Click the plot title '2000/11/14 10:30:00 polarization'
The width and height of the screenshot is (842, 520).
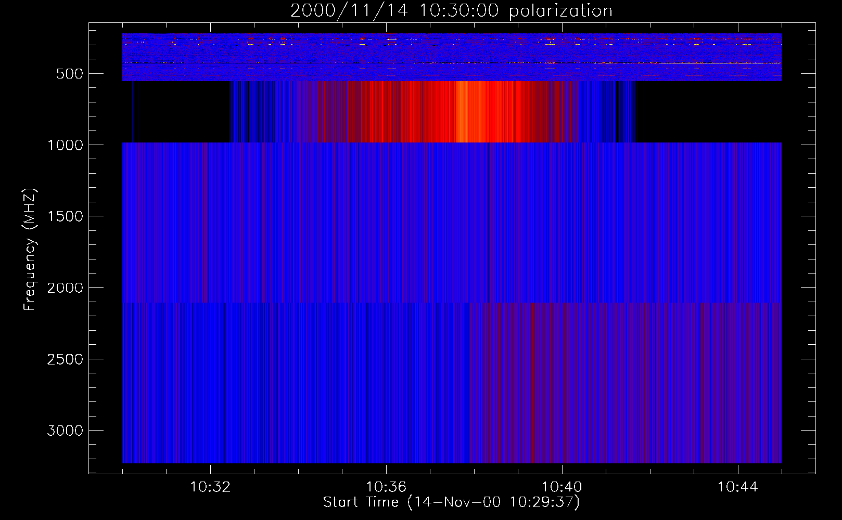click(451, 11)
